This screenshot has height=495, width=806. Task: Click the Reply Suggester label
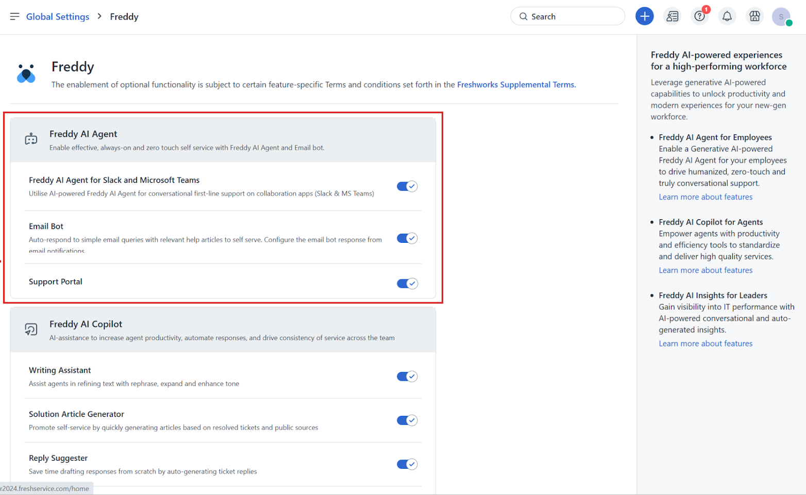[58, 458]
